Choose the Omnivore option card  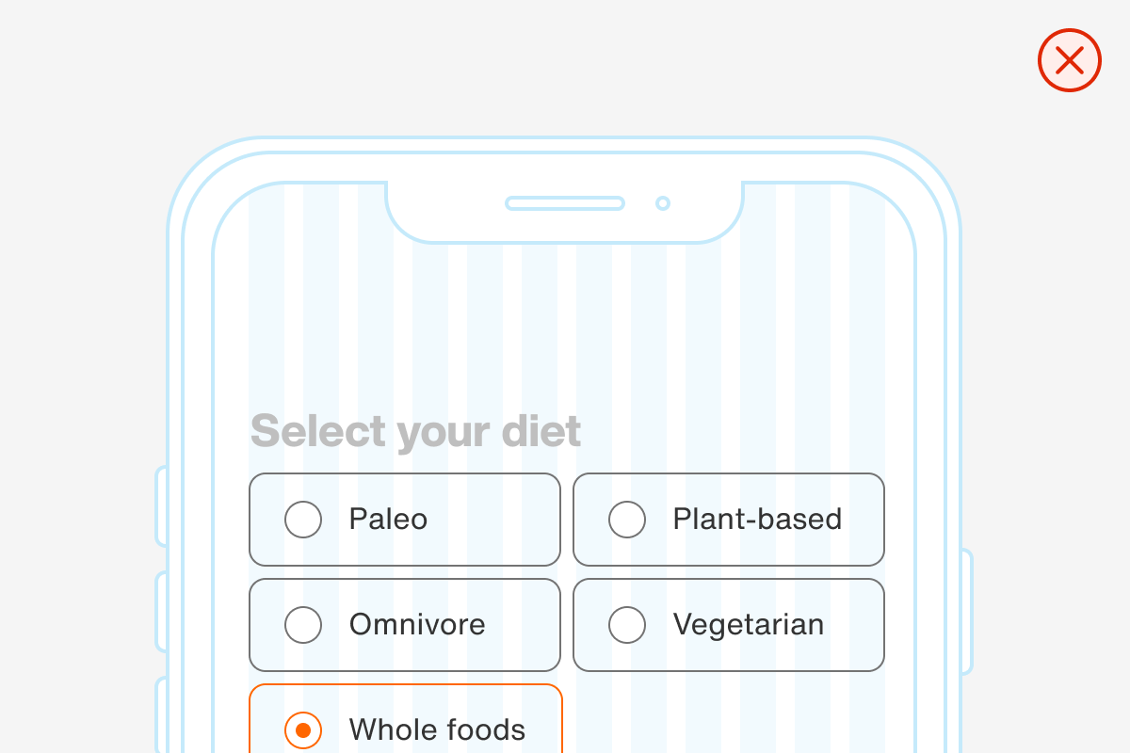point(405,624)
